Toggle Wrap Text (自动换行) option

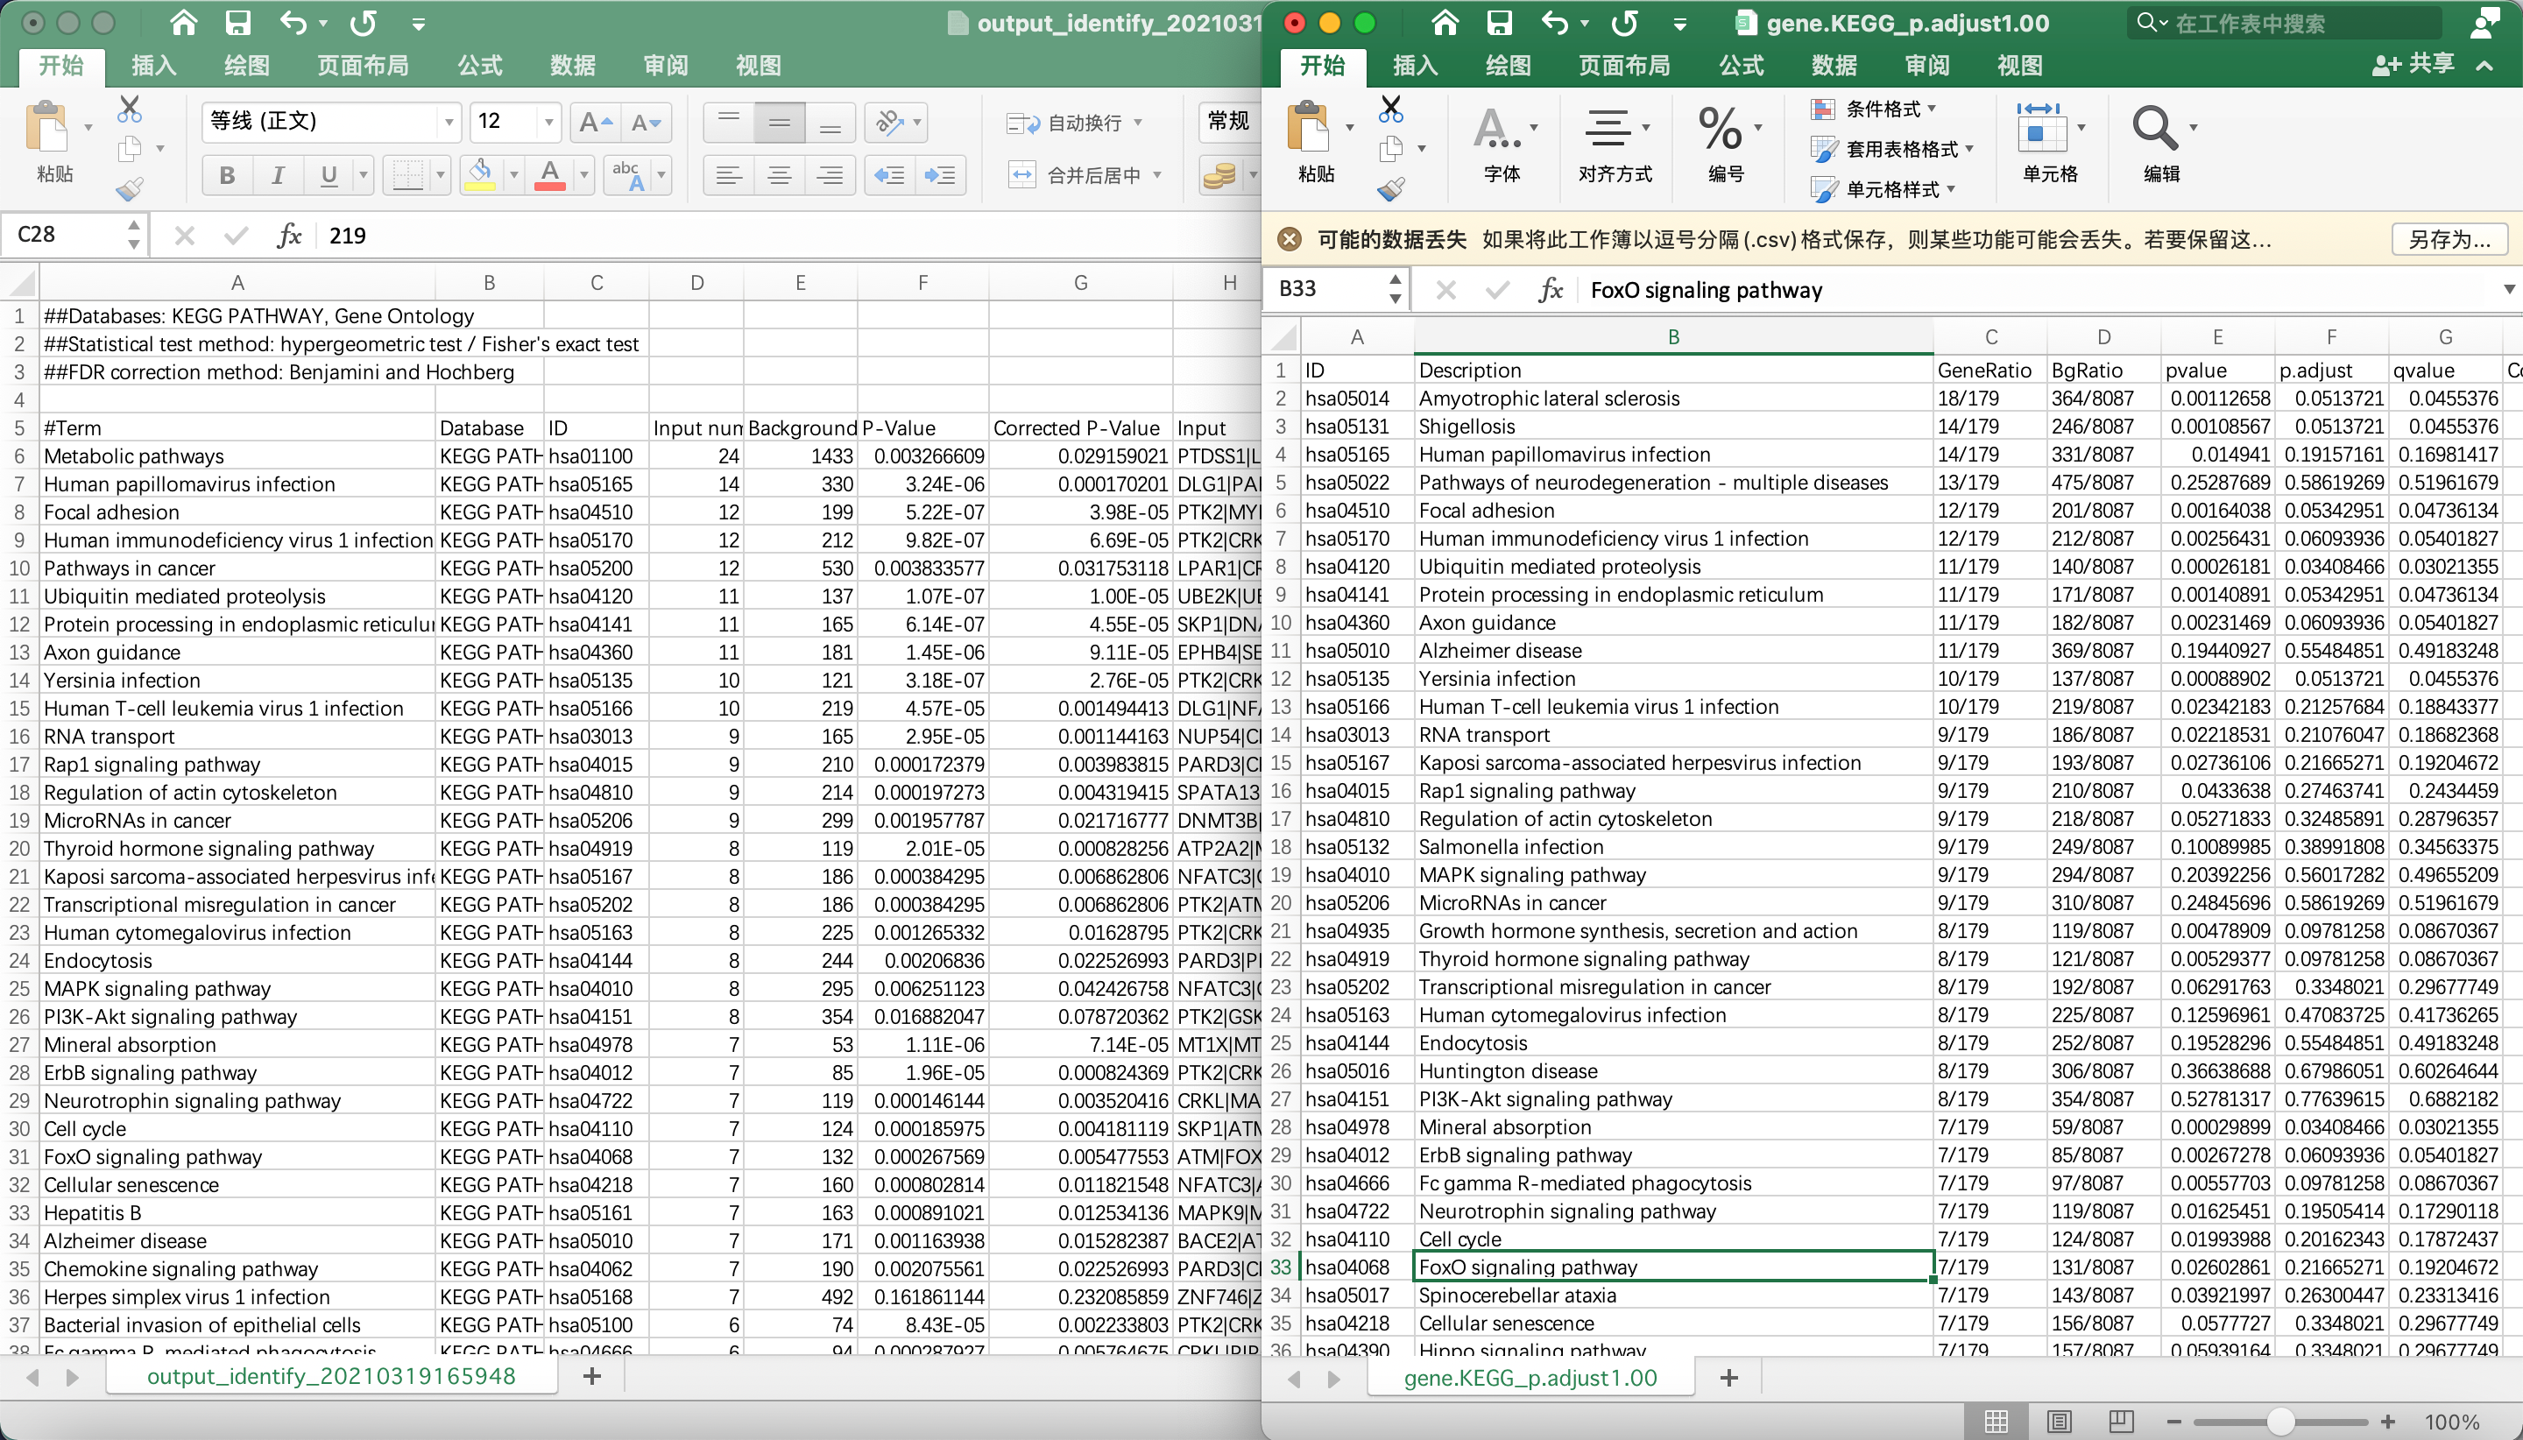pos(1073,123)
